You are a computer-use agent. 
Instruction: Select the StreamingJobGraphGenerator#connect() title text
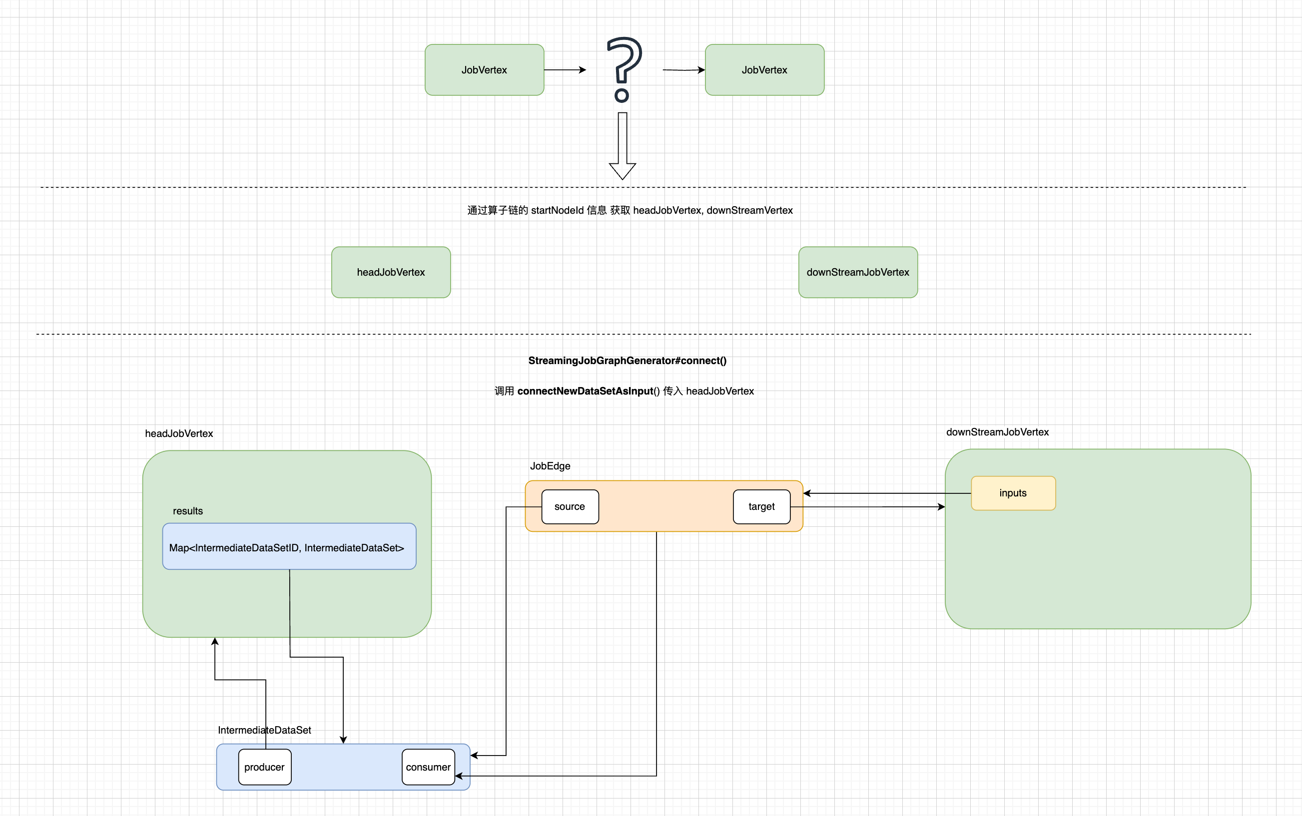(x=627, y=361)
